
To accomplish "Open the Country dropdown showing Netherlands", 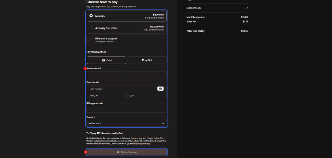I will click(x=127, y=123).
